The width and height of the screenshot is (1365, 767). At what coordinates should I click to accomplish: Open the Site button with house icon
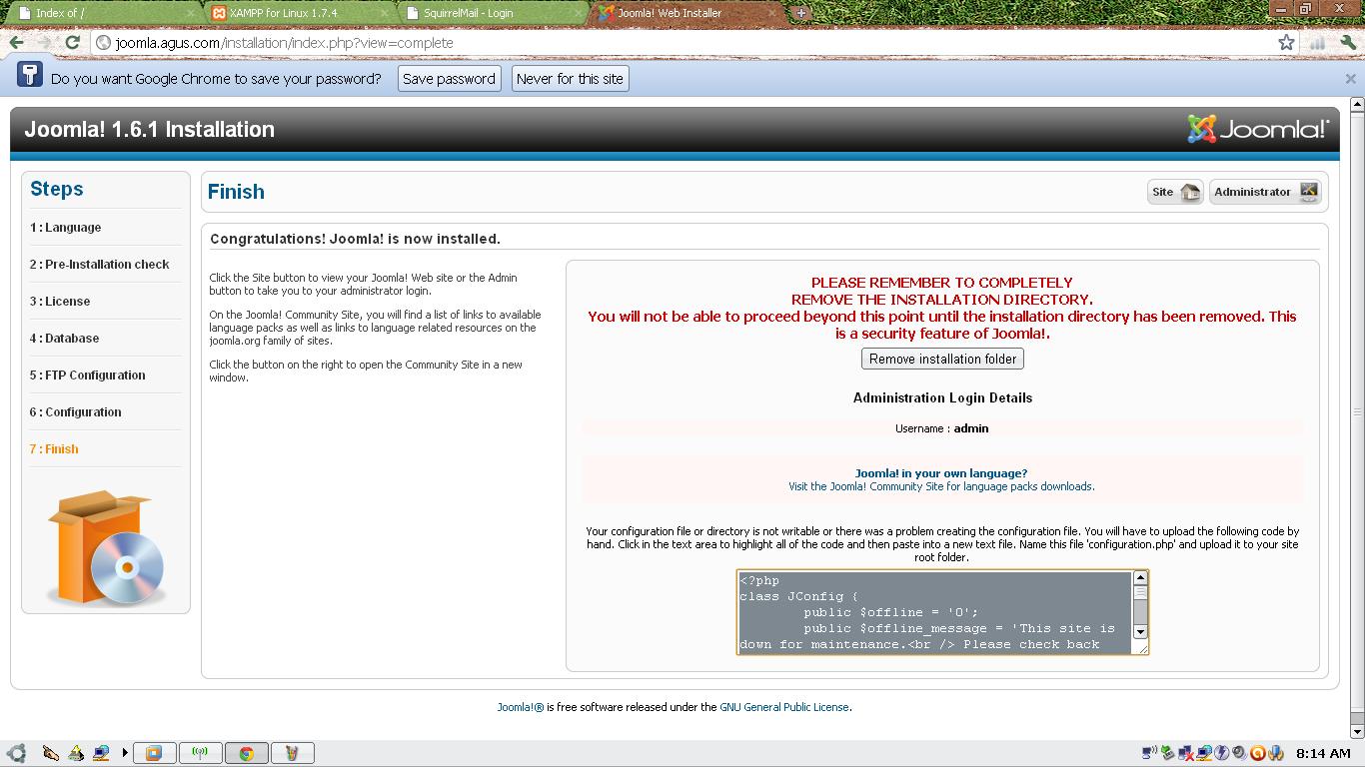(x=1175, y=192)
